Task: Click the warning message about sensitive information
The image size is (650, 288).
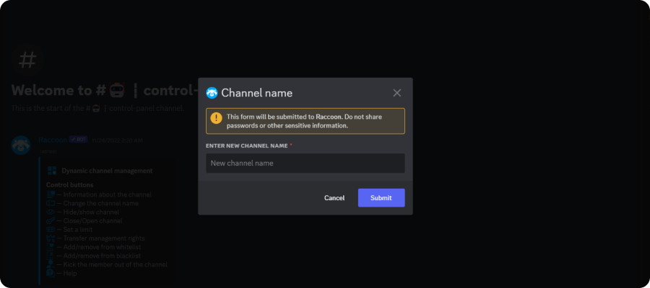Action: click(304, 121)
